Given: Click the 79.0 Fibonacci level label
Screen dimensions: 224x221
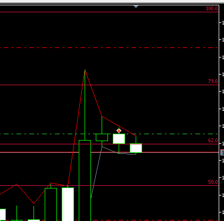Looking at the screenshot, I should [x=213, y=81].
